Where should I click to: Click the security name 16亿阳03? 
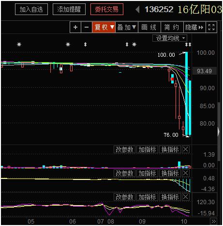(x=200, y=9)
